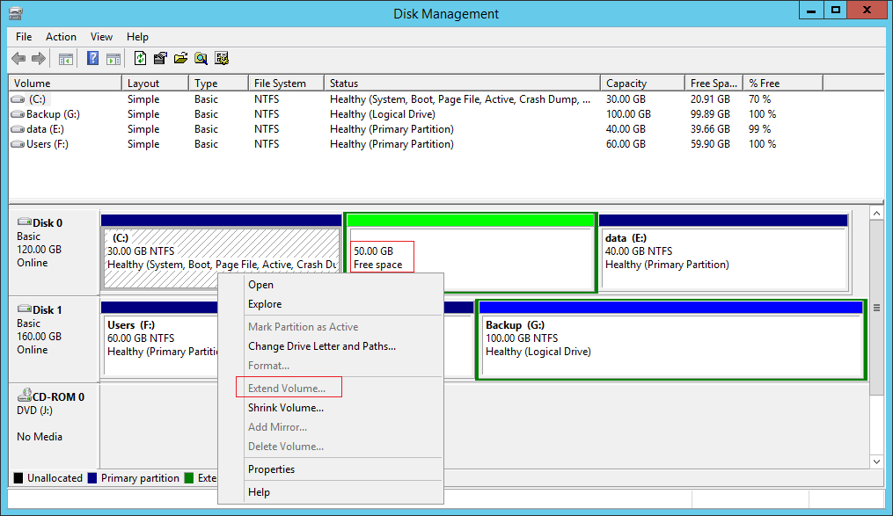
Task: Click the disk view scrollbar thumb
Action: [876, 308]
